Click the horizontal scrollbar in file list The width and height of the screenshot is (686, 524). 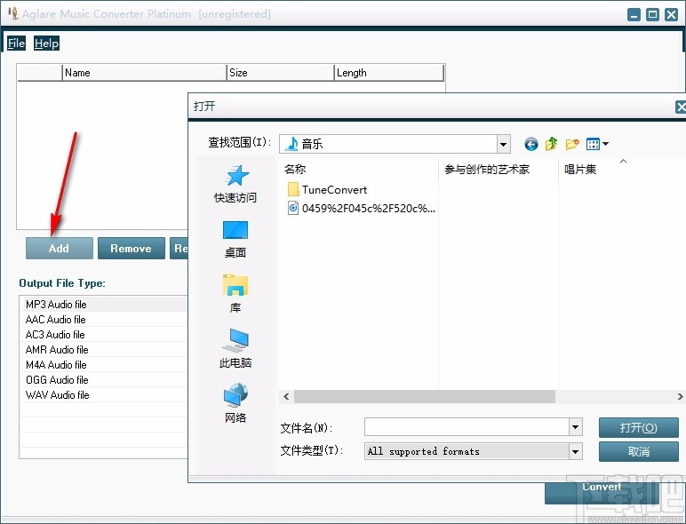pyautogui.click(x=425, y=397)
